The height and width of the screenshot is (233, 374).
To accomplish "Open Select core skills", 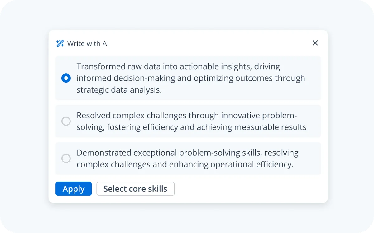I will [x=135, y=189].
